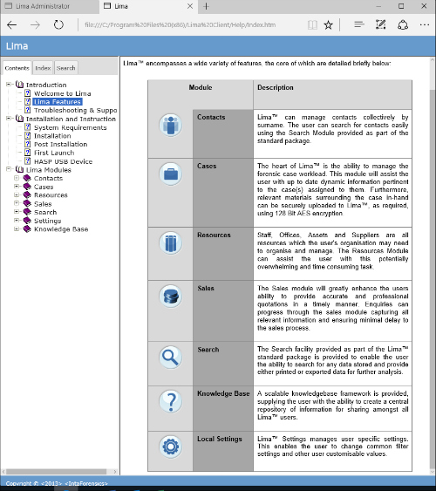The width and height of the screenshot is (436, 491).
Task: Open a new browser tab
Action: 206,6
